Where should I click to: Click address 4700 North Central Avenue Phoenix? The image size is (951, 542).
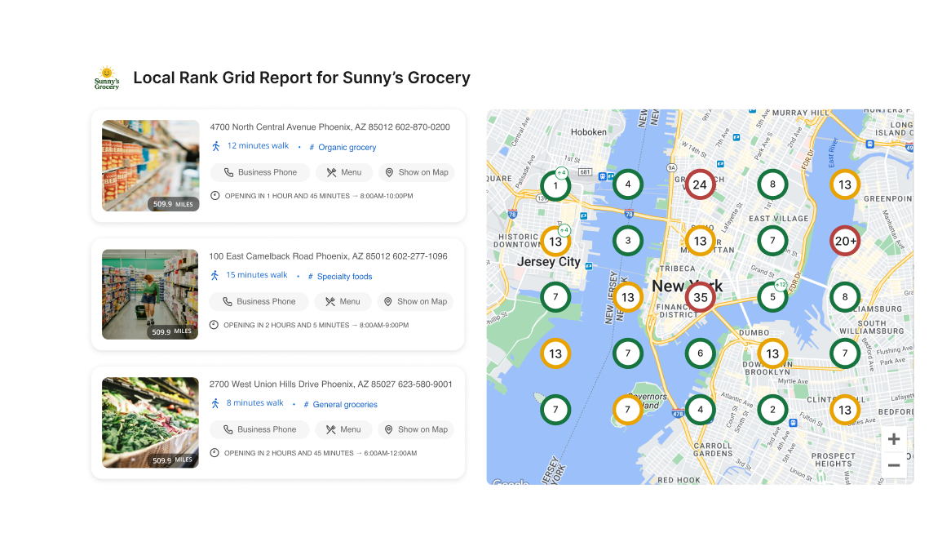tap(330, 127)
